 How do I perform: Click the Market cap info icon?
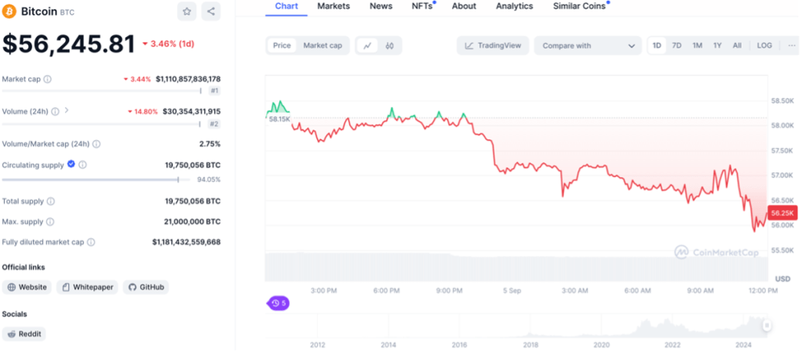coord(48,79)
